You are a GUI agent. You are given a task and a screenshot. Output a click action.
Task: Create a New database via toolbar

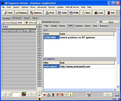pyautogui.click(x=86, y=13)
